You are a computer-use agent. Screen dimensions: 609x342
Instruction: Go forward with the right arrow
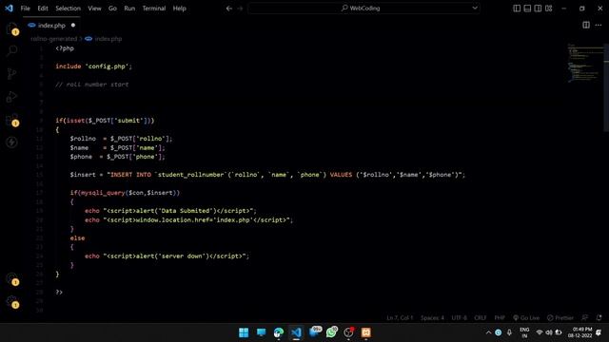(240, 9)
